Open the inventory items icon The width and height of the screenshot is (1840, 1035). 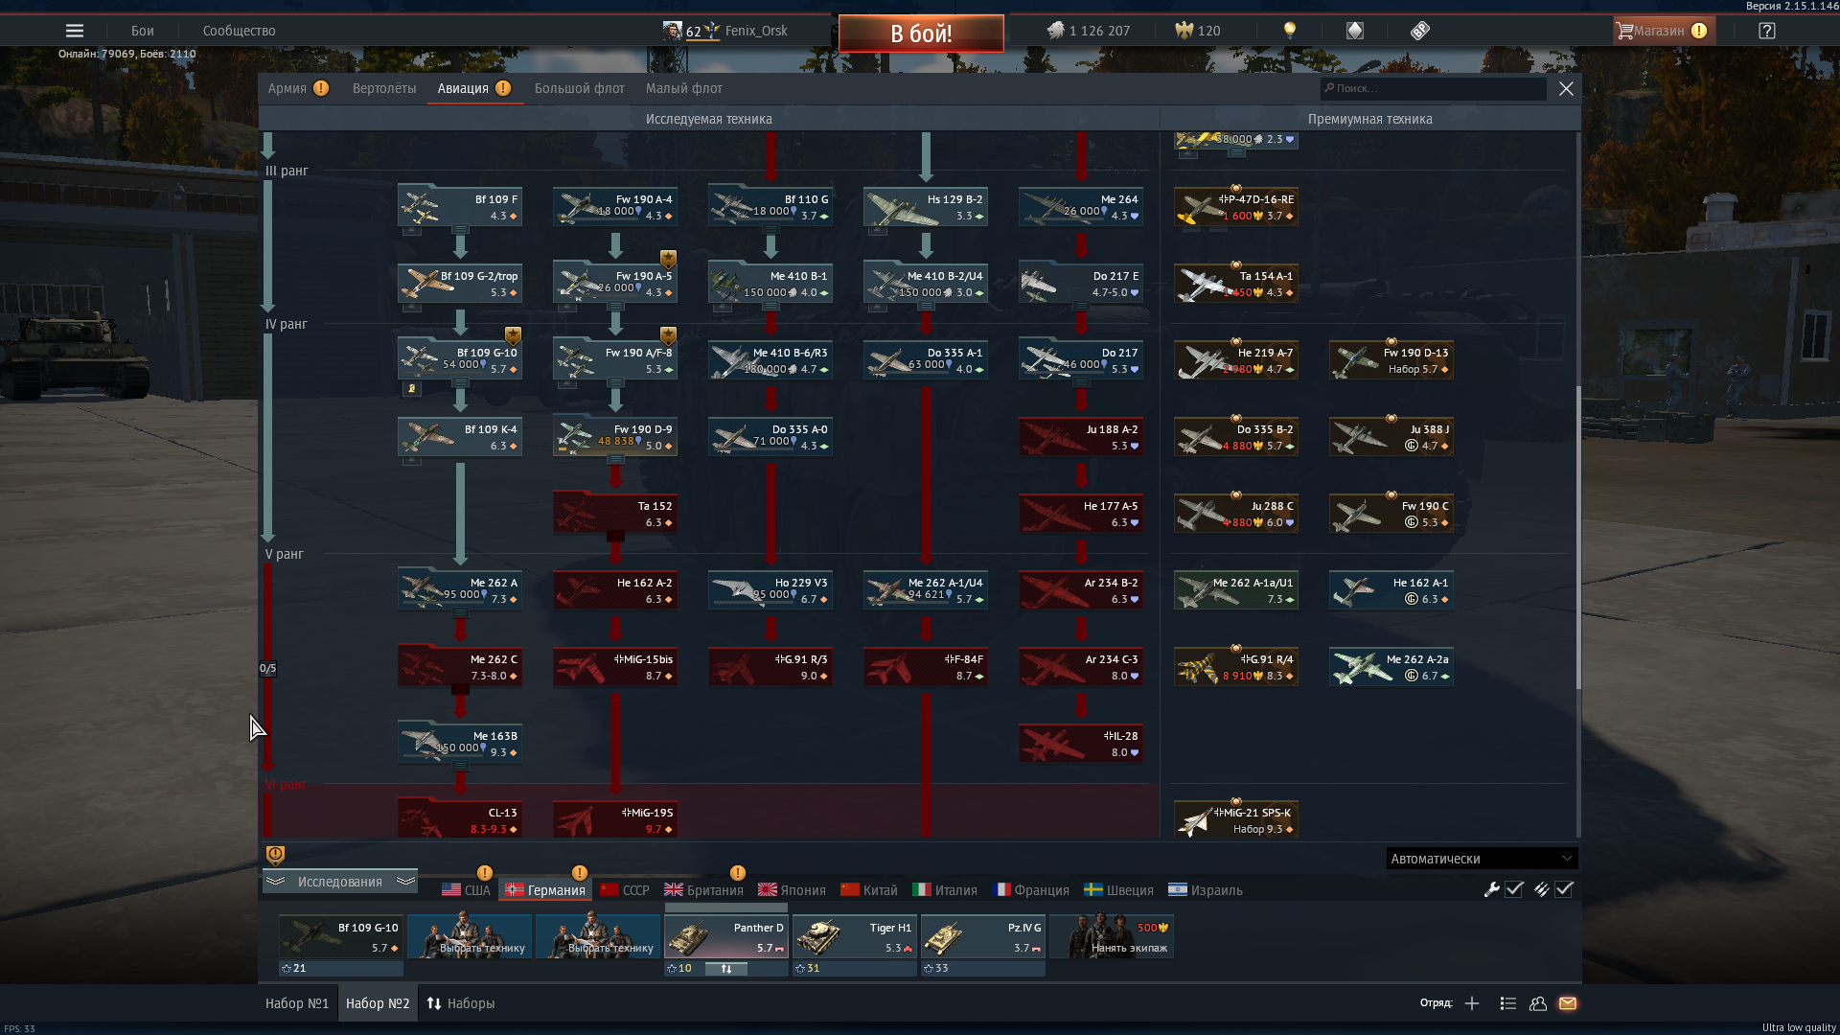(1355, 31)
